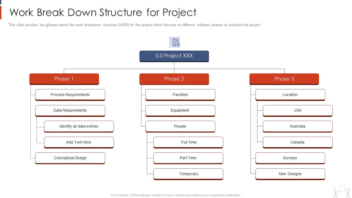Select the Full Time box
The width and height of the screenshot is (352, 198).
coord(188,142)
